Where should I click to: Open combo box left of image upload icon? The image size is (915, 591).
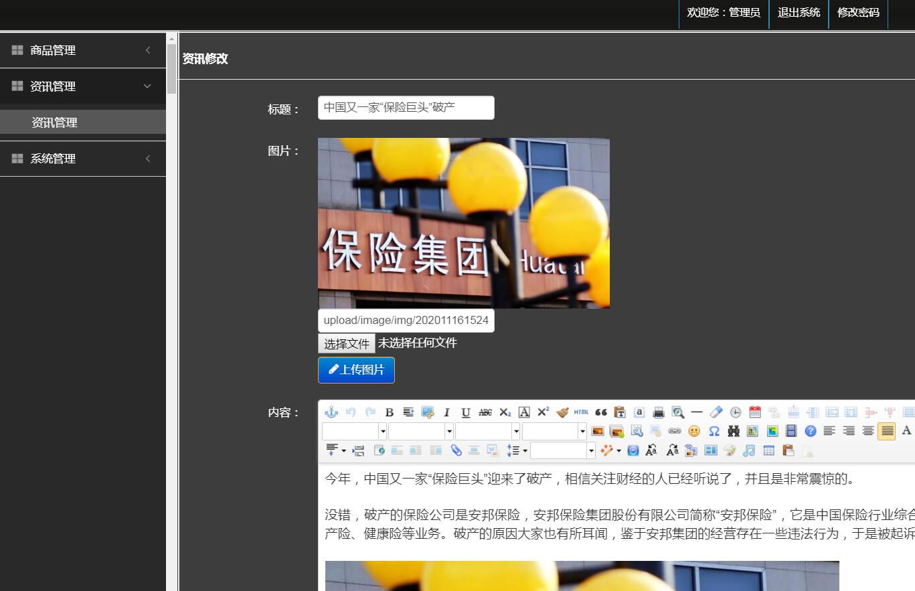554,431
